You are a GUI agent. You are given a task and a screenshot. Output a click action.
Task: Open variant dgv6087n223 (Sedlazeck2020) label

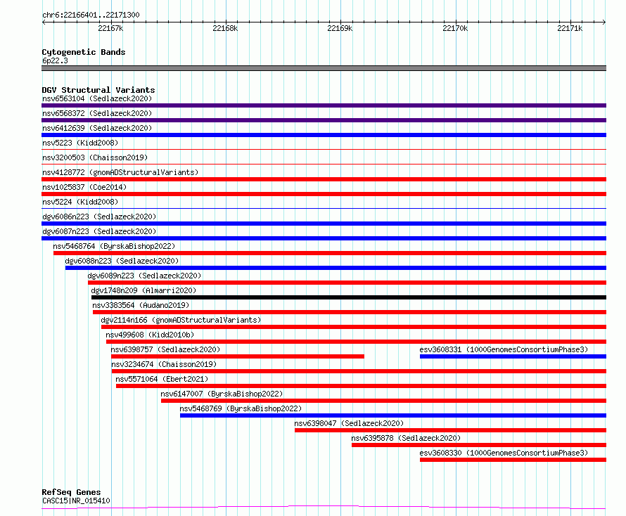(x=99, y=231)
